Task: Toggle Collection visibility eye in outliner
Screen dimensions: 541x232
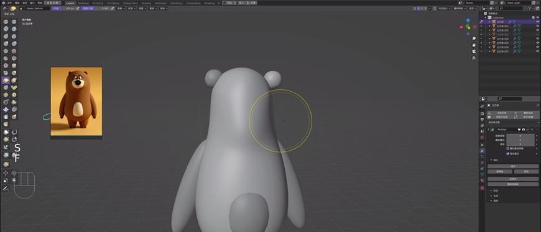Action: tap(537, 17)
